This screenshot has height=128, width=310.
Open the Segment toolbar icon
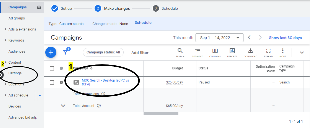[197, 51]
